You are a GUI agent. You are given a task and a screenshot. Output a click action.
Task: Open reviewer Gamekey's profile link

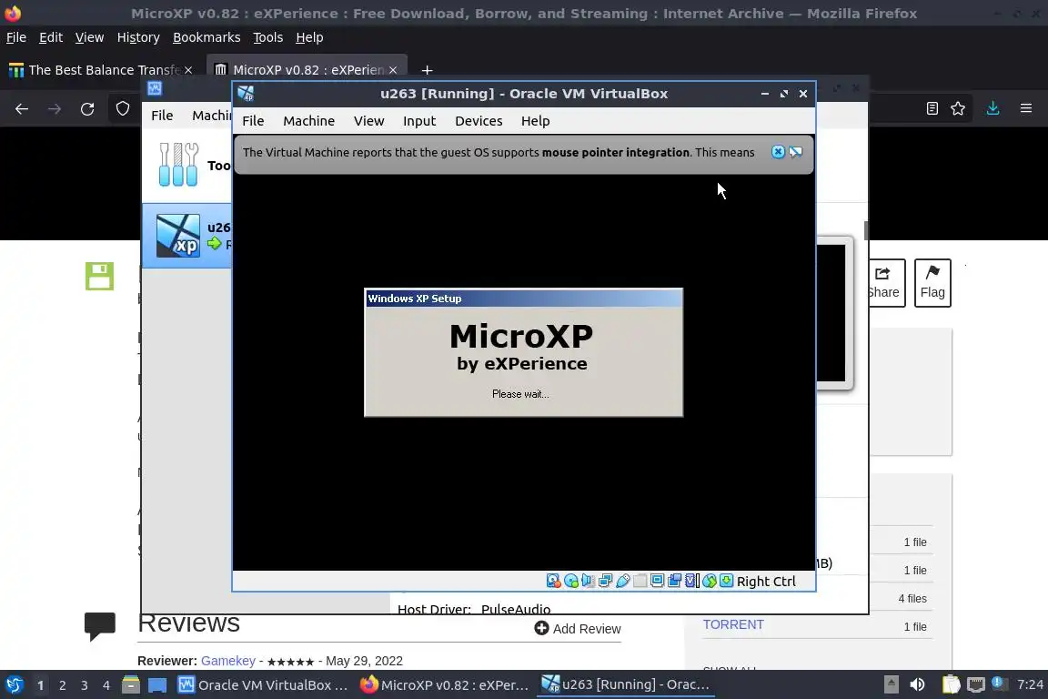(228, 661)
